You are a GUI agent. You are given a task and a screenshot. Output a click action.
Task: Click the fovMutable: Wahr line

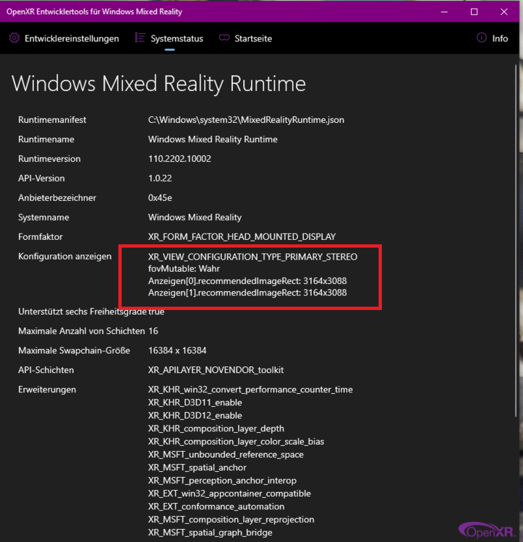pos(184,269)
